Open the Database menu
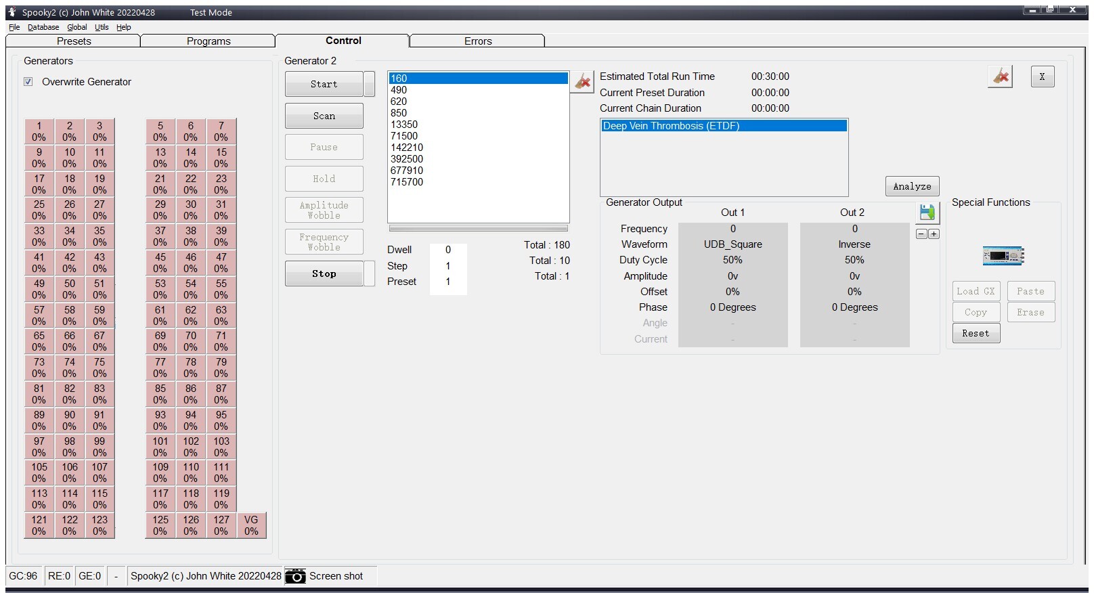This screenshot has width=1094, height=593. [43, 27]
